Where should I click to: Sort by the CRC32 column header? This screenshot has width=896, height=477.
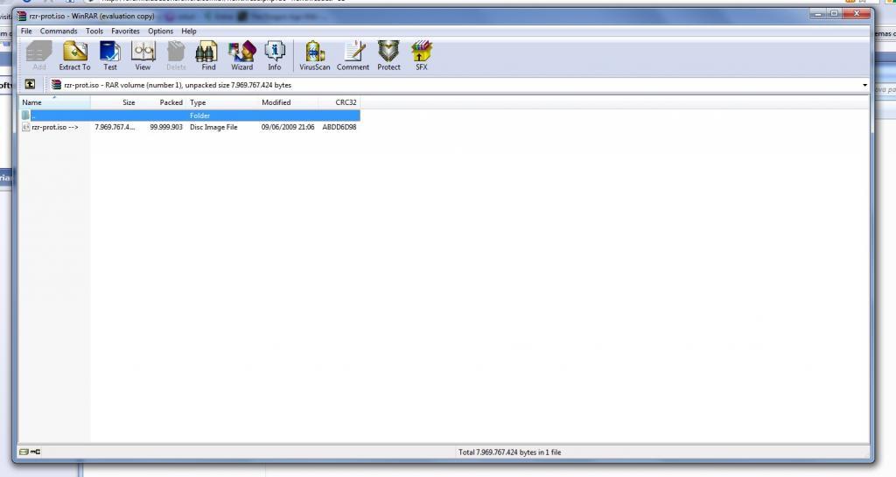click(x=339, y=102)
